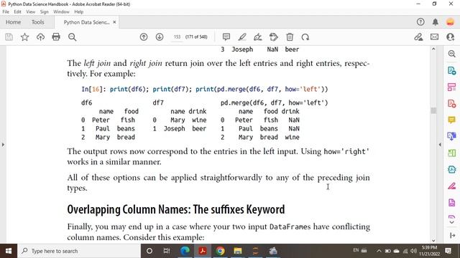Screen dimensions: 460x258
Task: Bookmark document with the star icon
Action: pyautogui.click(x=24, y=37)
